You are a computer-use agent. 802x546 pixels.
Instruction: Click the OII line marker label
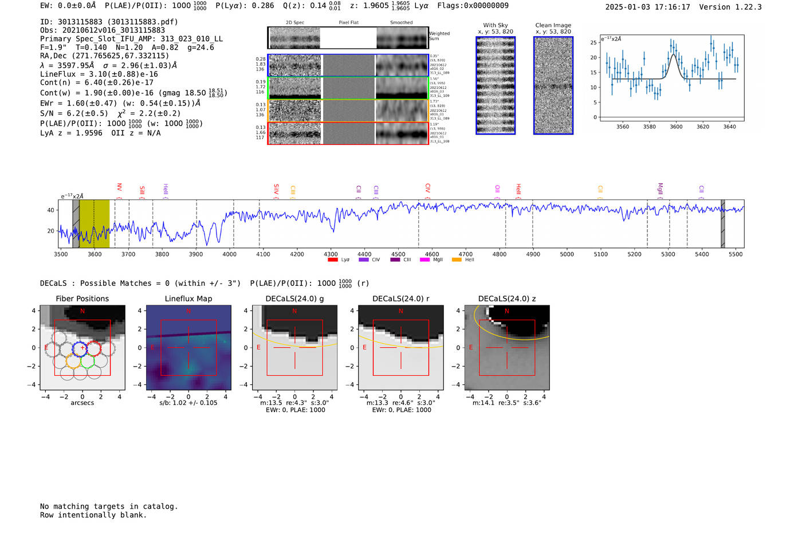pos(497,188)
